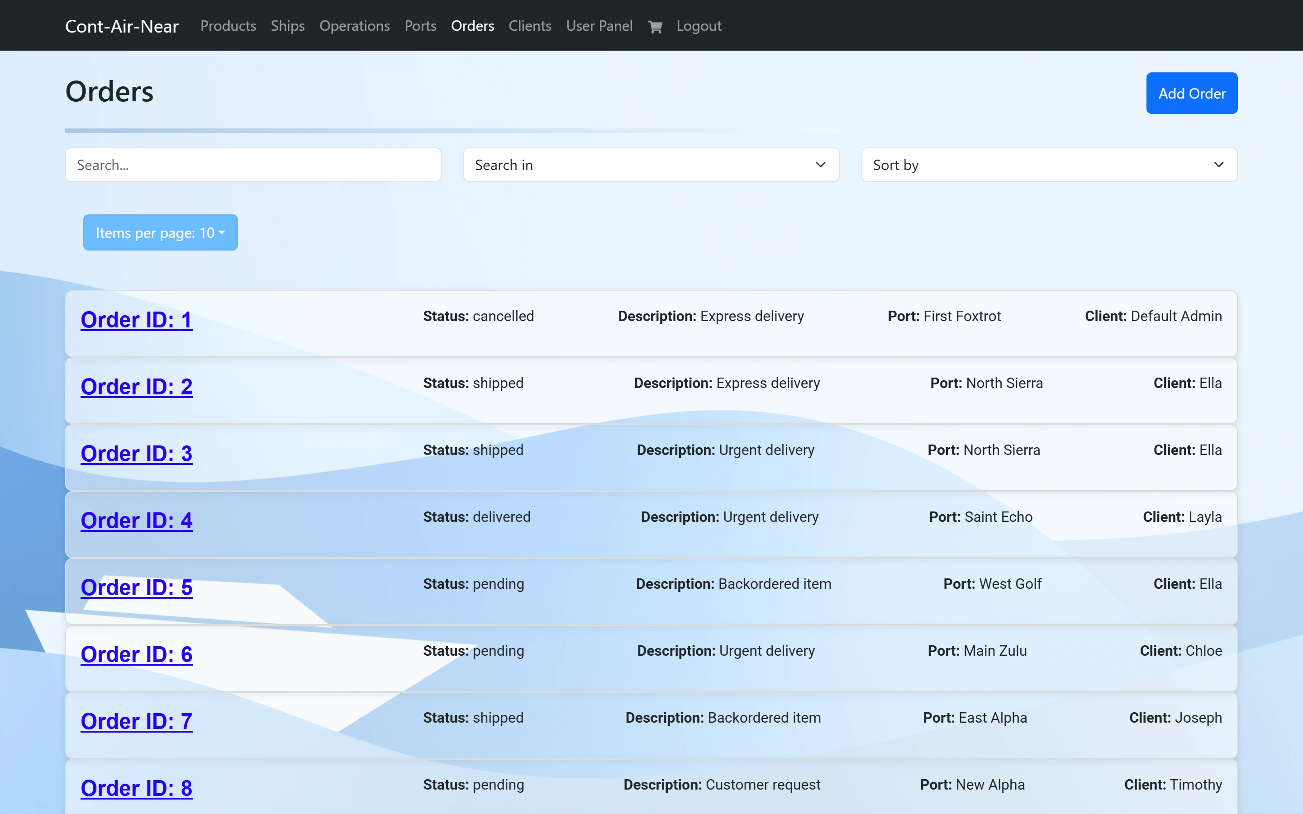Click 'Port: West Golf' text
The height and width of the screenshot is (814, 1303).
(x=992, y=583)
